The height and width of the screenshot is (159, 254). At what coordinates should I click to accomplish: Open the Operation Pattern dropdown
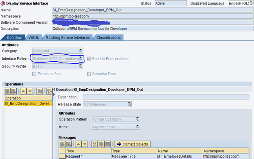(x=137, y=119)
